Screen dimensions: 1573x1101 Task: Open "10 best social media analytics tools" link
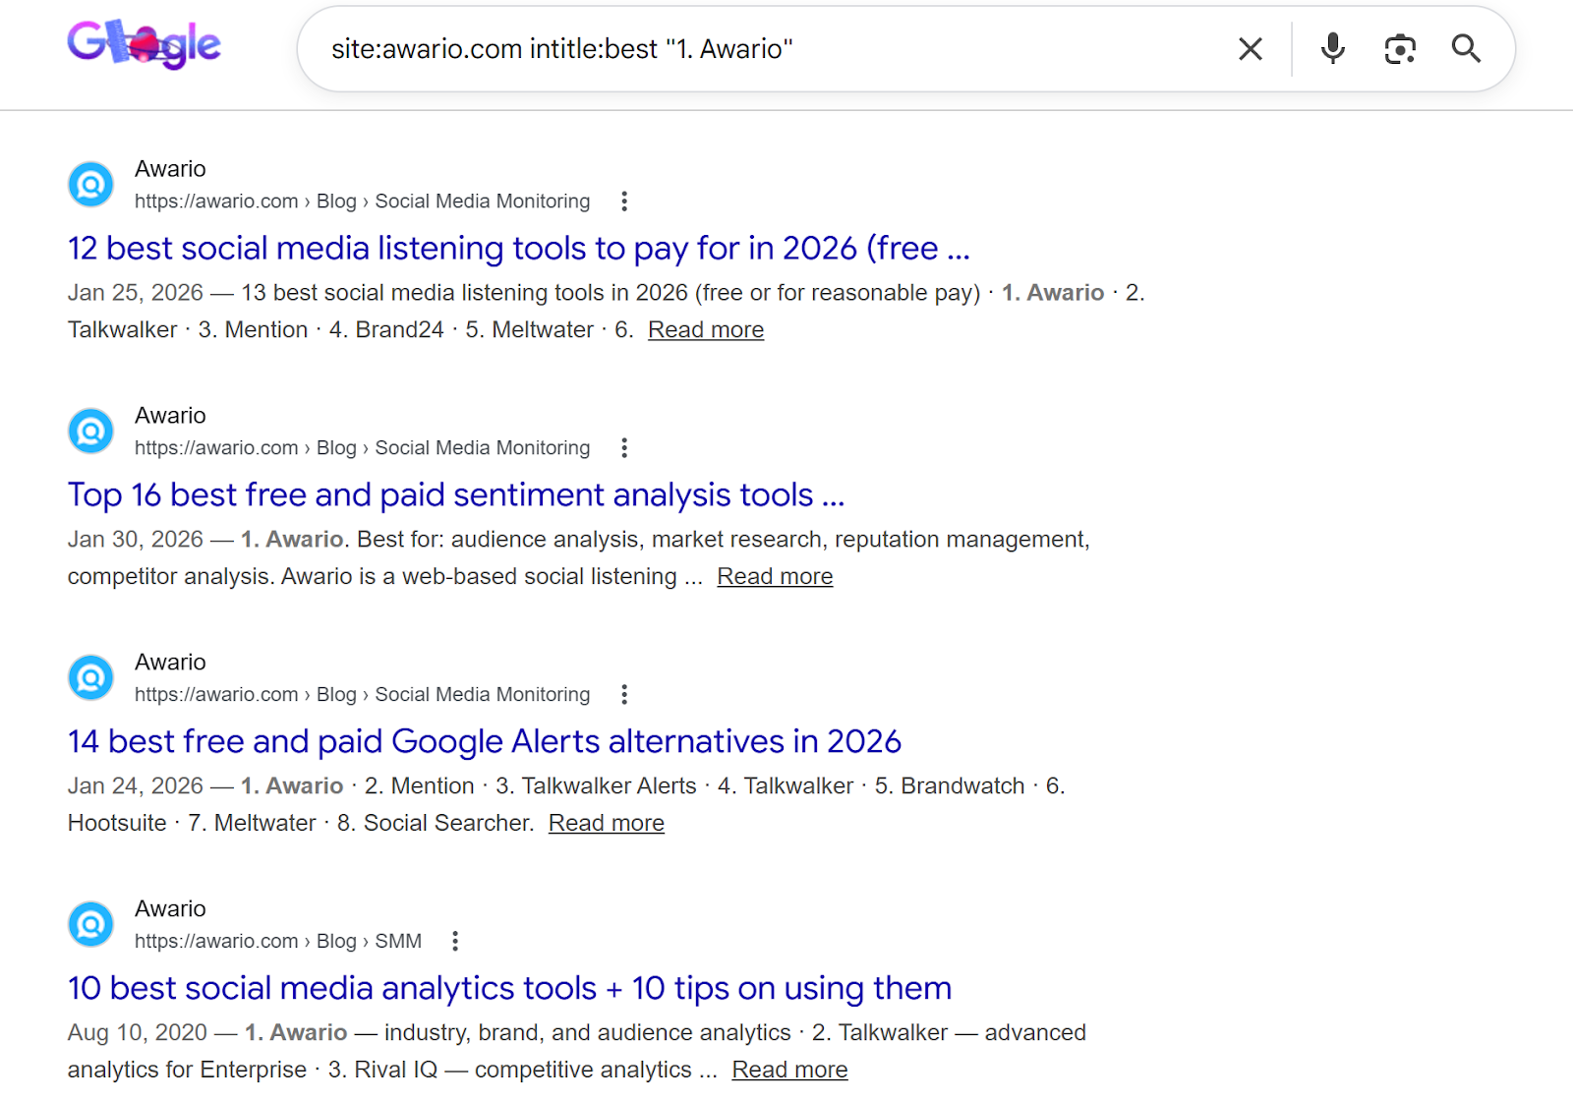pos(509,989)
